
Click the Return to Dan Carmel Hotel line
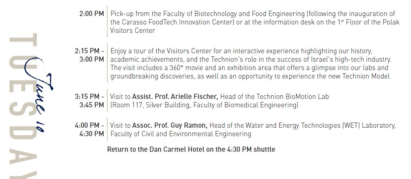coord(191,149)
